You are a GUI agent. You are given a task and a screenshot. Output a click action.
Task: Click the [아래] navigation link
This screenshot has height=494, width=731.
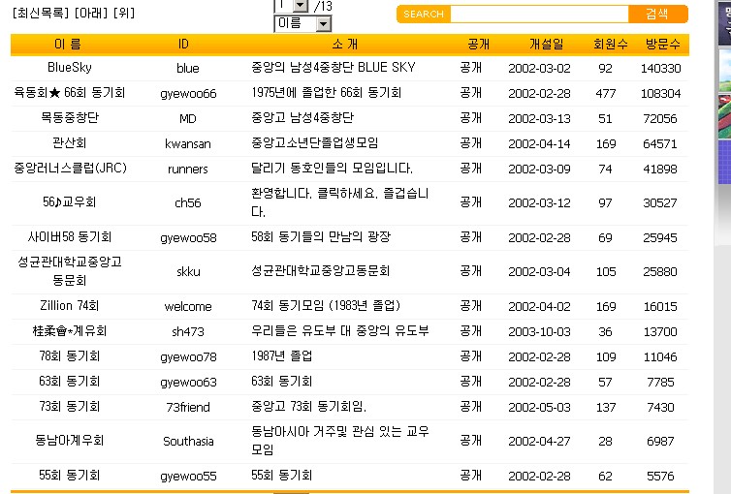click(x=91, y=14)
